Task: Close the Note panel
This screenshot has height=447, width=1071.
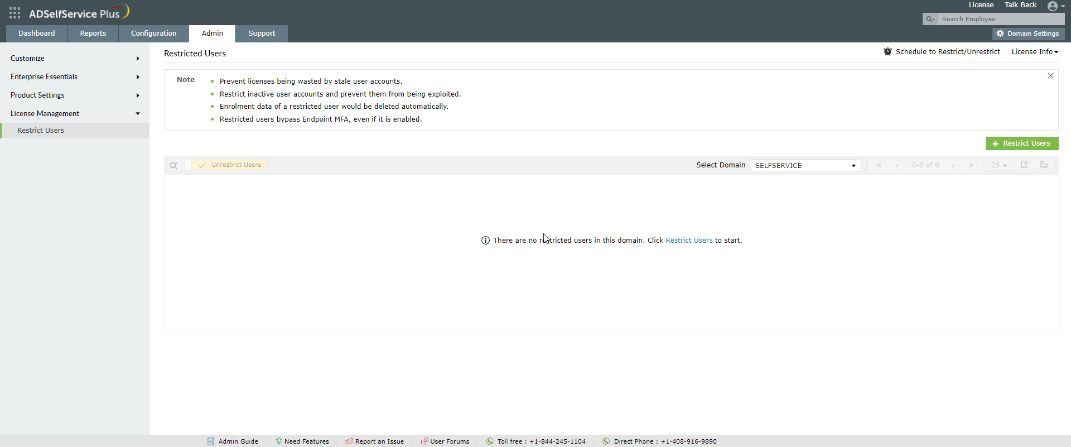Action: coord(1050,76)
